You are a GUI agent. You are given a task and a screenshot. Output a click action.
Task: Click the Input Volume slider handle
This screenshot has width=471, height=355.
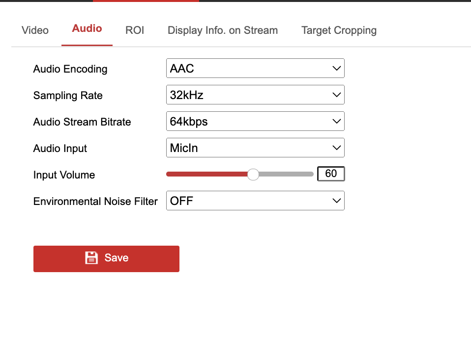pos(253,175)
